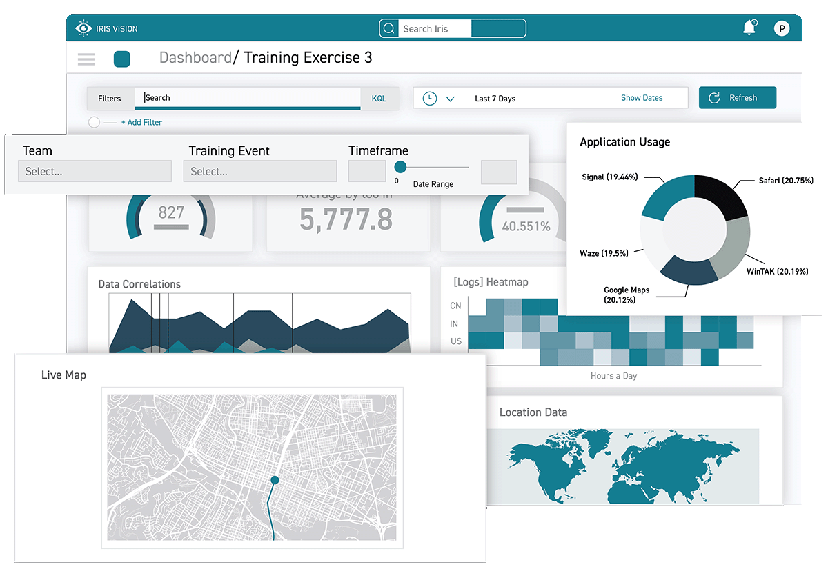Screen dimensions: 828x578
Task: Go to Dashboard breadcrumb
Action: (x=195, y=58)
